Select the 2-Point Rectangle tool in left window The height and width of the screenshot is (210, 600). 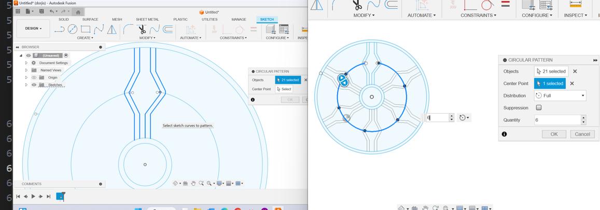click(86, 29)
